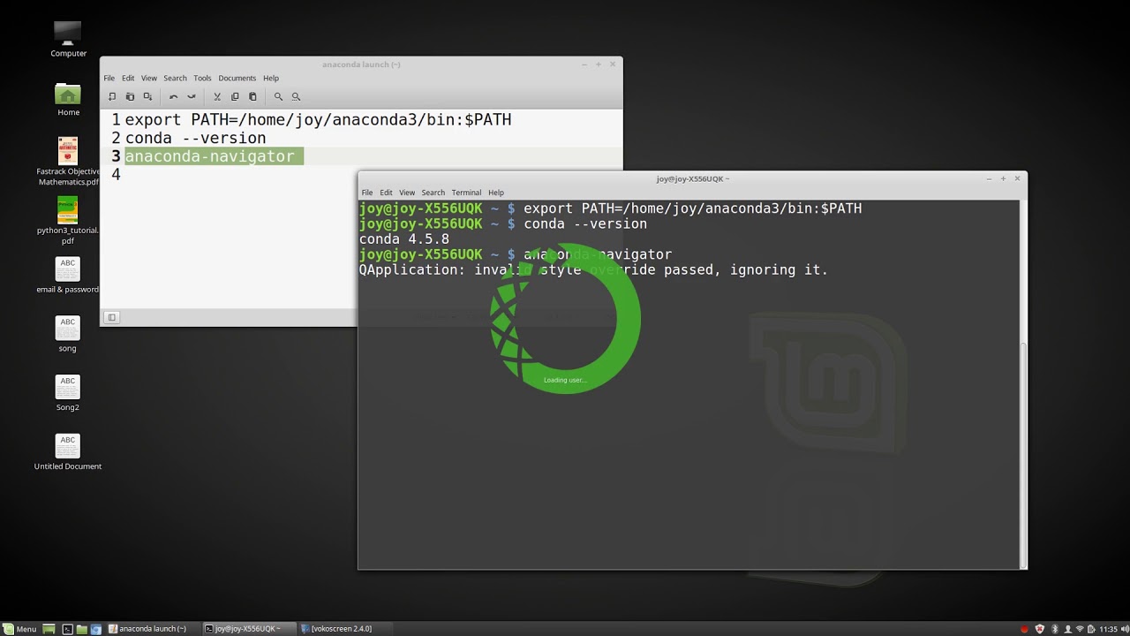Click the Open file icon in editor toolbar
This screenshot has height=636, width=1130.
pyautogui.click(x=130, y=96)
